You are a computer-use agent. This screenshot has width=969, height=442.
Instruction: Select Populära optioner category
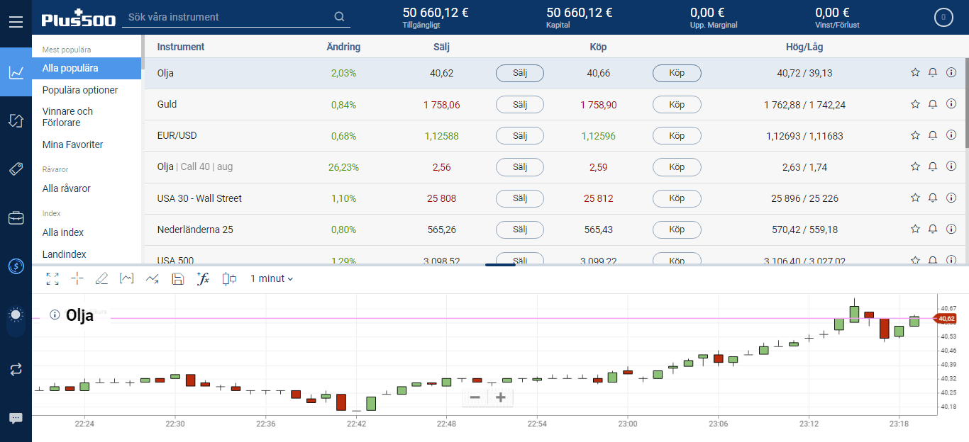[x=80, y=90]
